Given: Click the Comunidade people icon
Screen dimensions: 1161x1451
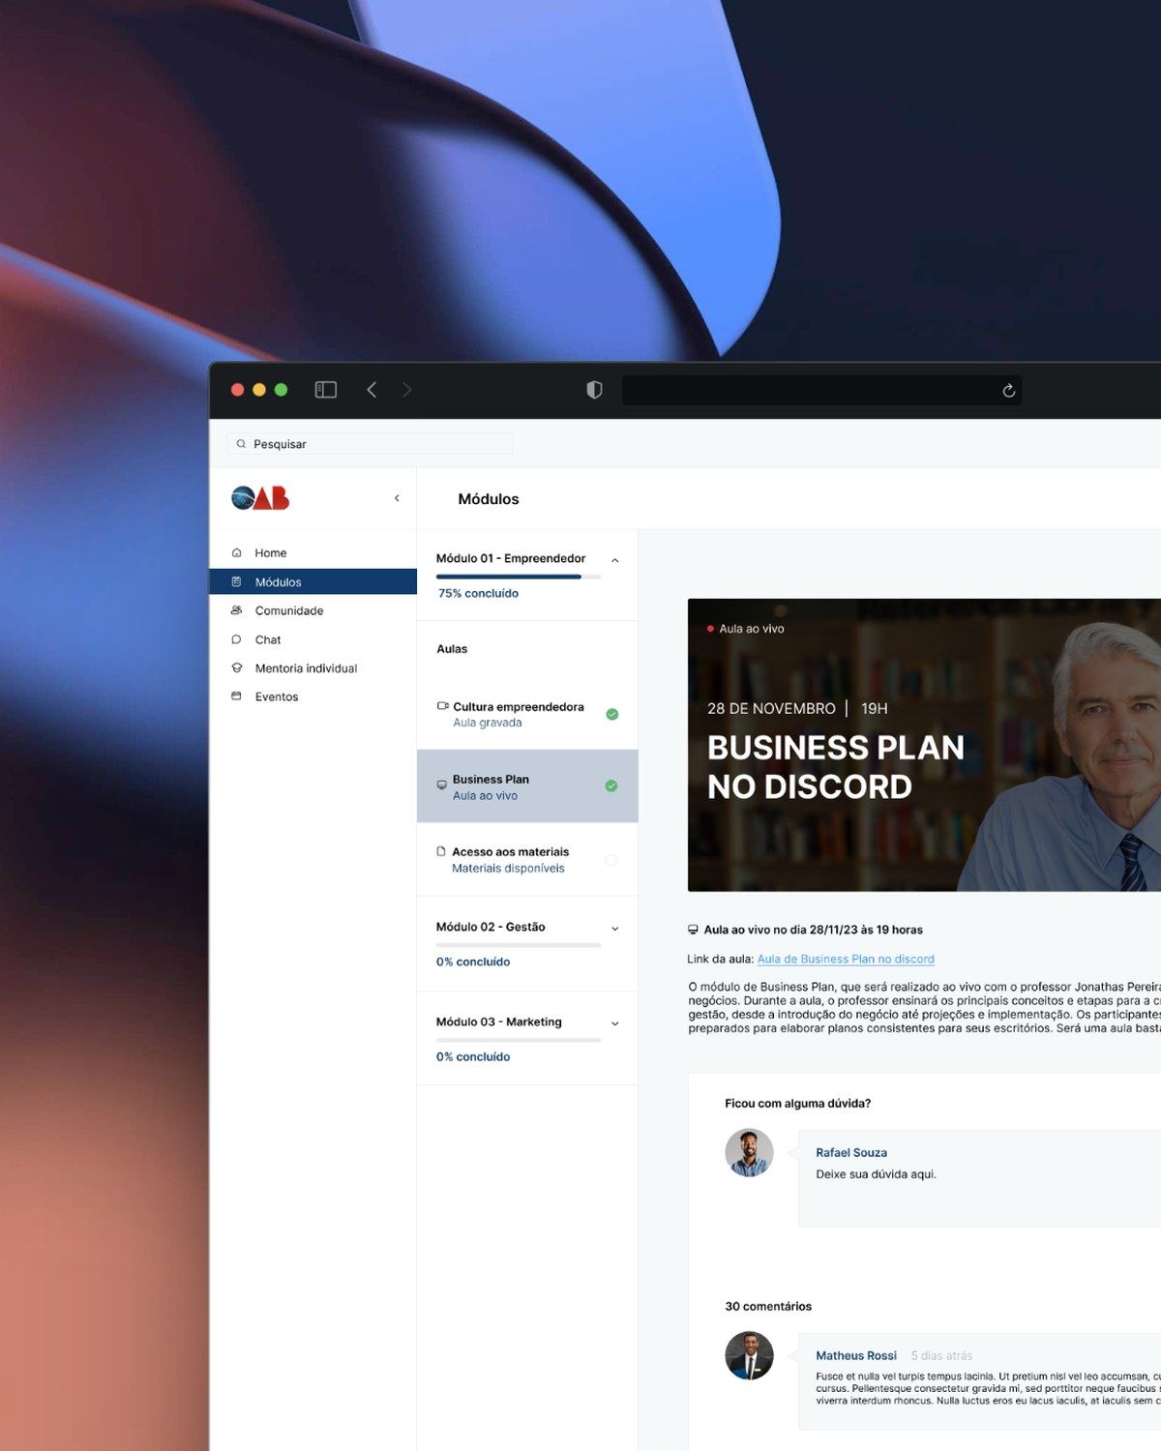Looking at the screenshot, I should click(237, 611).
